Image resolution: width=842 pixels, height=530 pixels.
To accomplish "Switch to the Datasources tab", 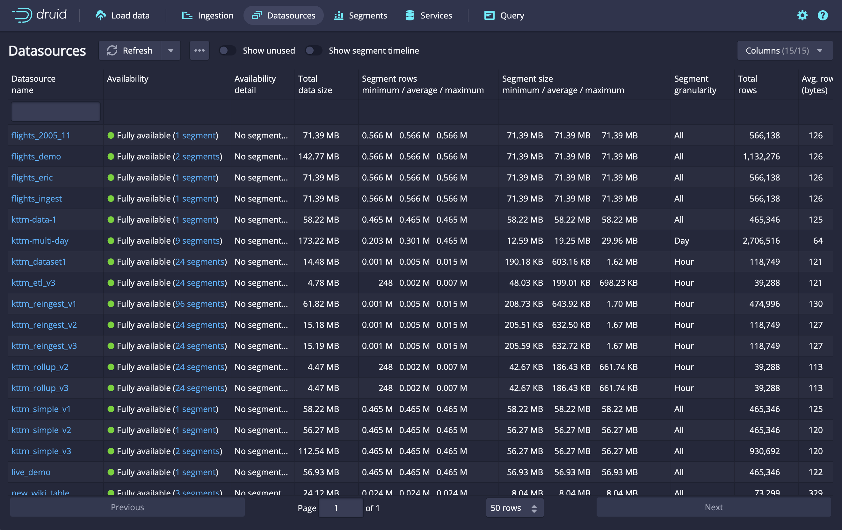I will 284,15.
